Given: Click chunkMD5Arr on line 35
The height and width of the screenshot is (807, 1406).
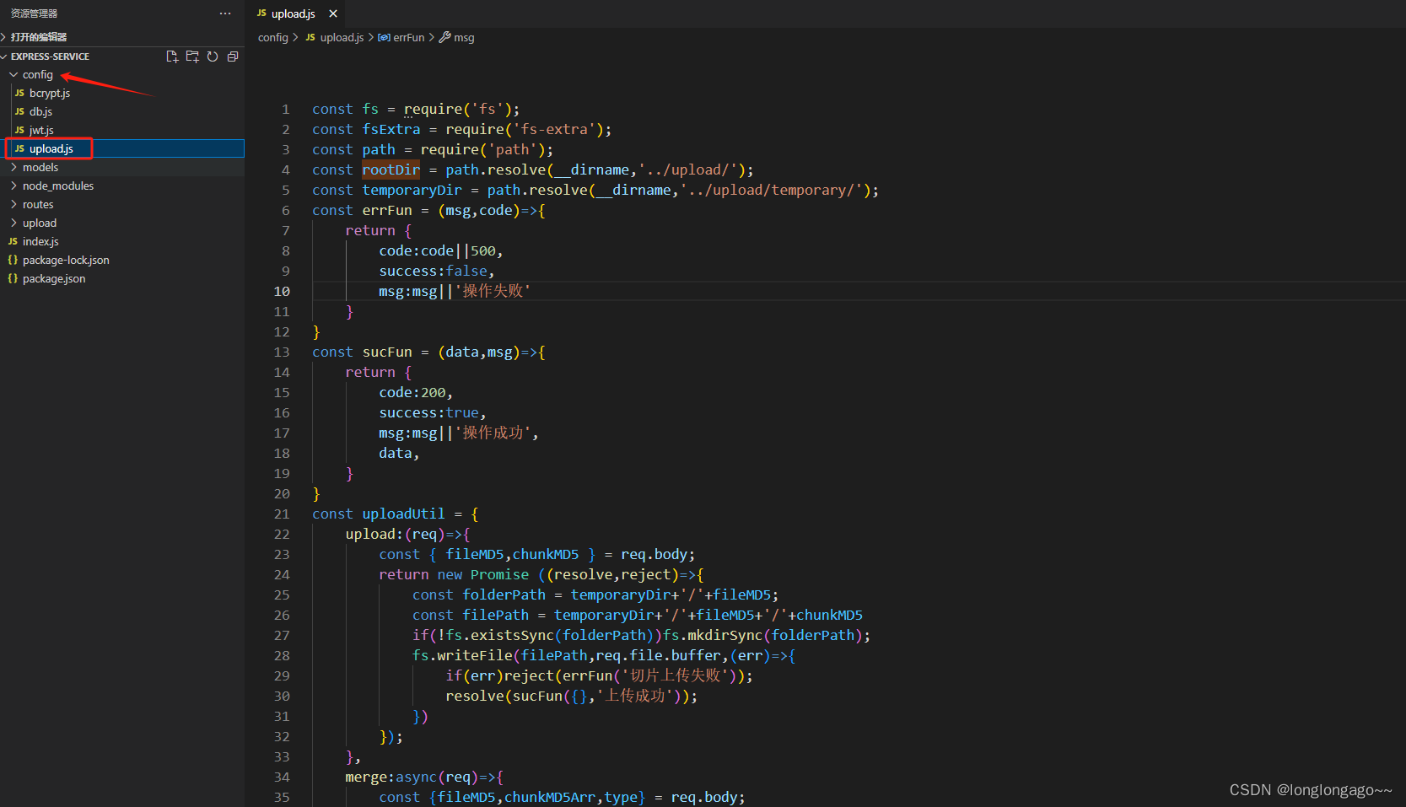Looking at the screenshot, I should pyautogui.click(x=550, y=797).
